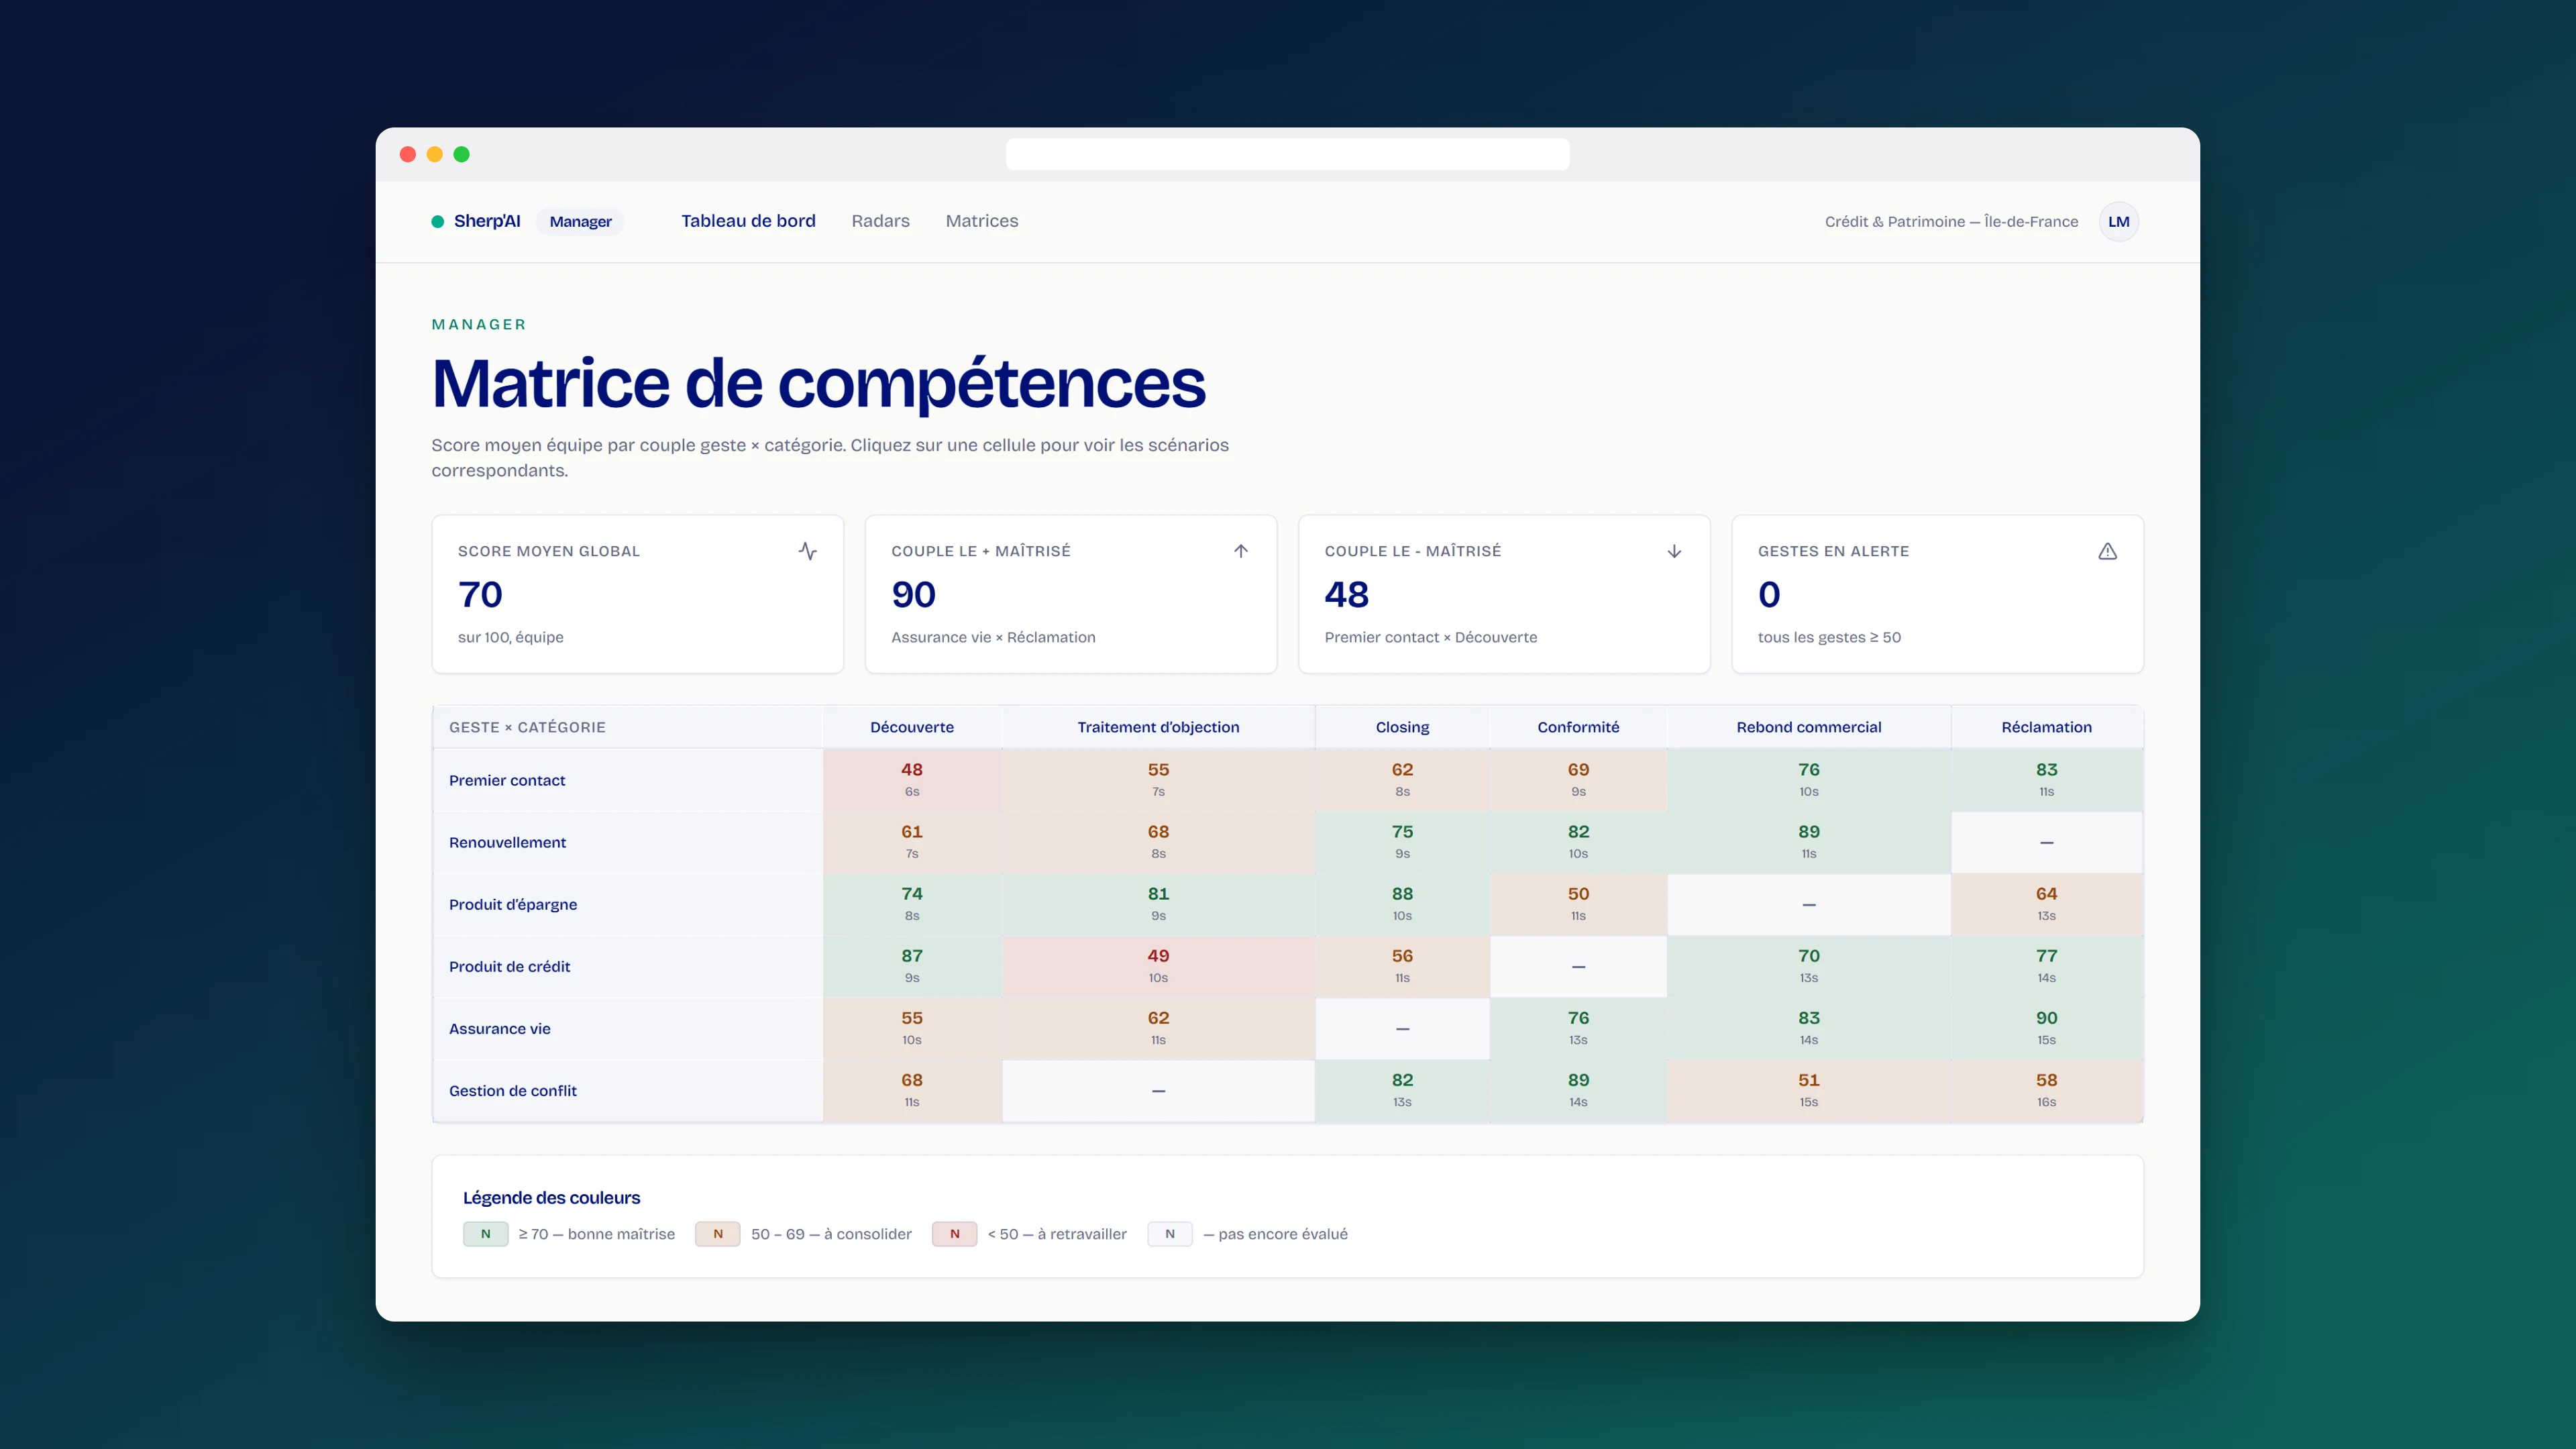Click the down arrow icon in Couple le - maîtrisé card
Viewport: 2576px width, 1449px height.
(1674, 551)
